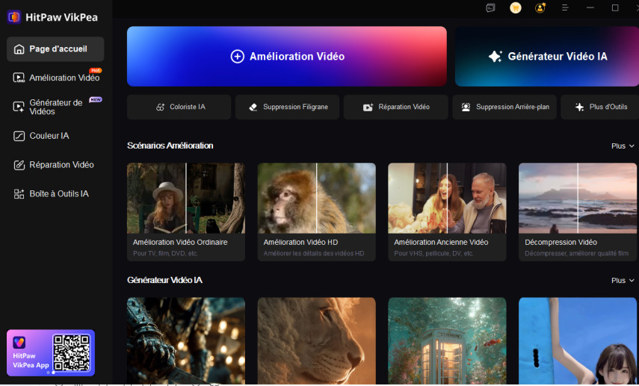The height and width of the screenshot is (386, 639).
Task: Click the home icon beside Page d'accueil
Action: pyautogui.click(x=19, y=49)
